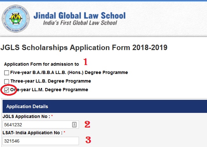Click the red number 2 annotation
Viewport: 207px width, 147px height.
pyautogui.click(x=87, y=124)
